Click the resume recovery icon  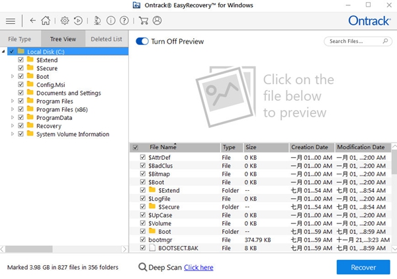click(78, 21)
